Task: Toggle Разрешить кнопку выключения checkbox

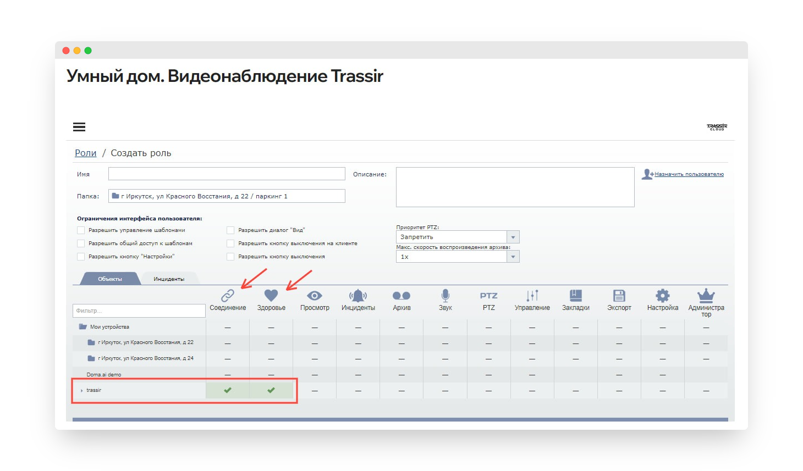Action: (230, 257)
